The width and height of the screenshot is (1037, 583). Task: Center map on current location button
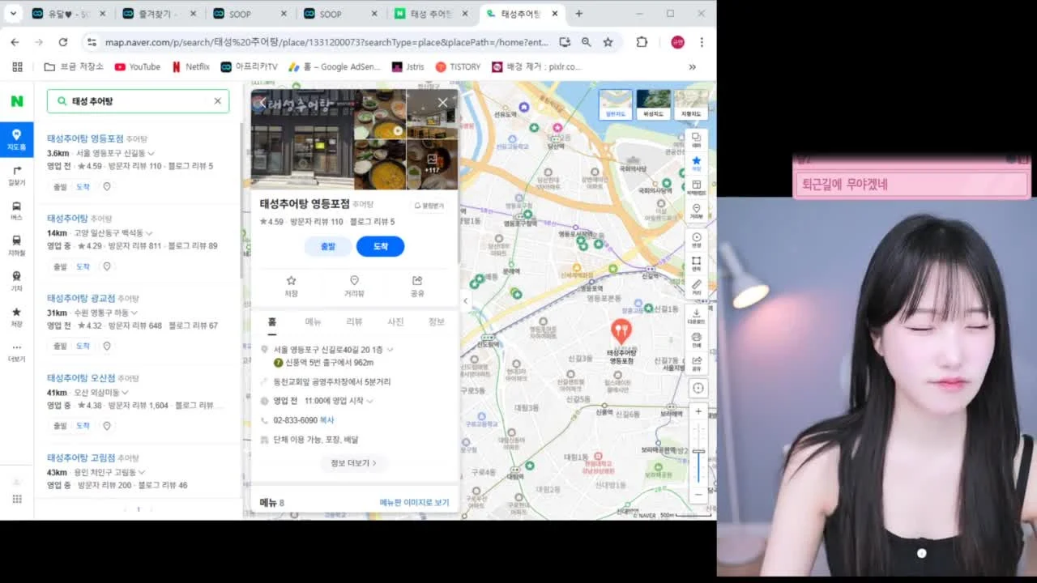[x=698, y=388]
